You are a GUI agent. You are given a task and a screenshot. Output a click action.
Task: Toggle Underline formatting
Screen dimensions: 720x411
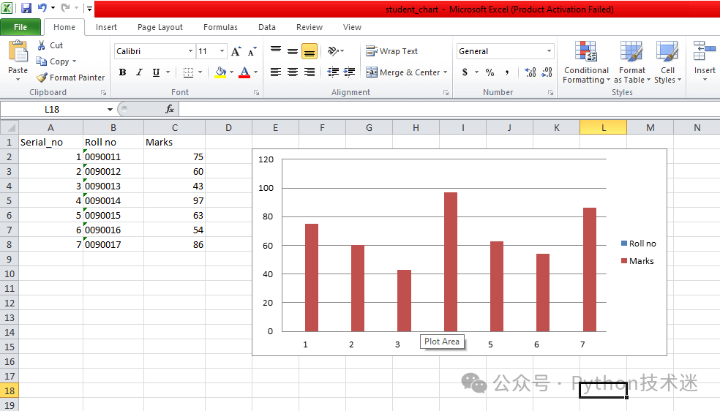156,72
